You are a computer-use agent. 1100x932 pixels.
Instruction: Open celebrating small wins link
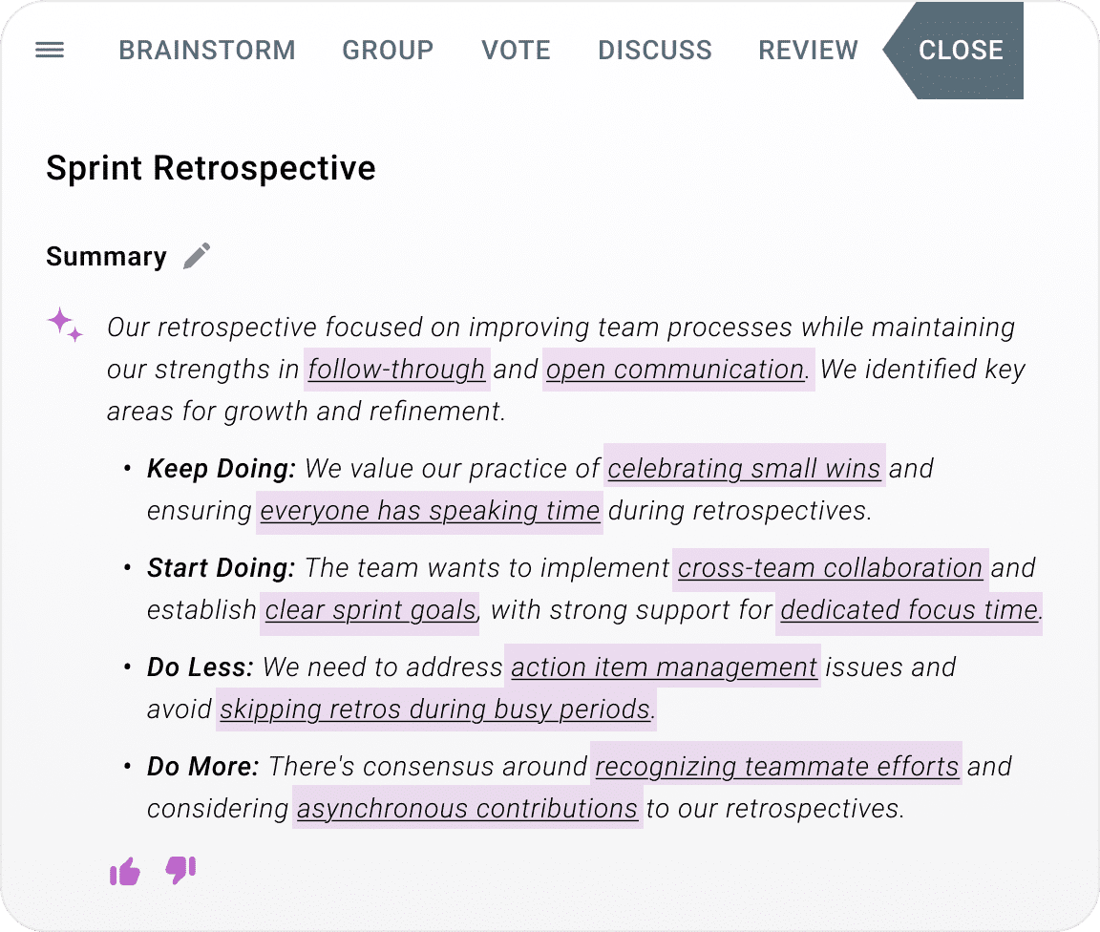pyautogui.click(x=744, y=469)
